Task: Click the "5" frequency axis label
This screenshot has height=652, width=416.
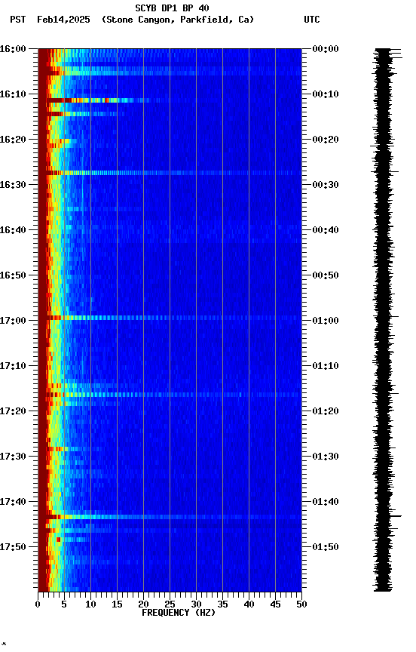Action: pyautogui.click(x=64, y=604)
